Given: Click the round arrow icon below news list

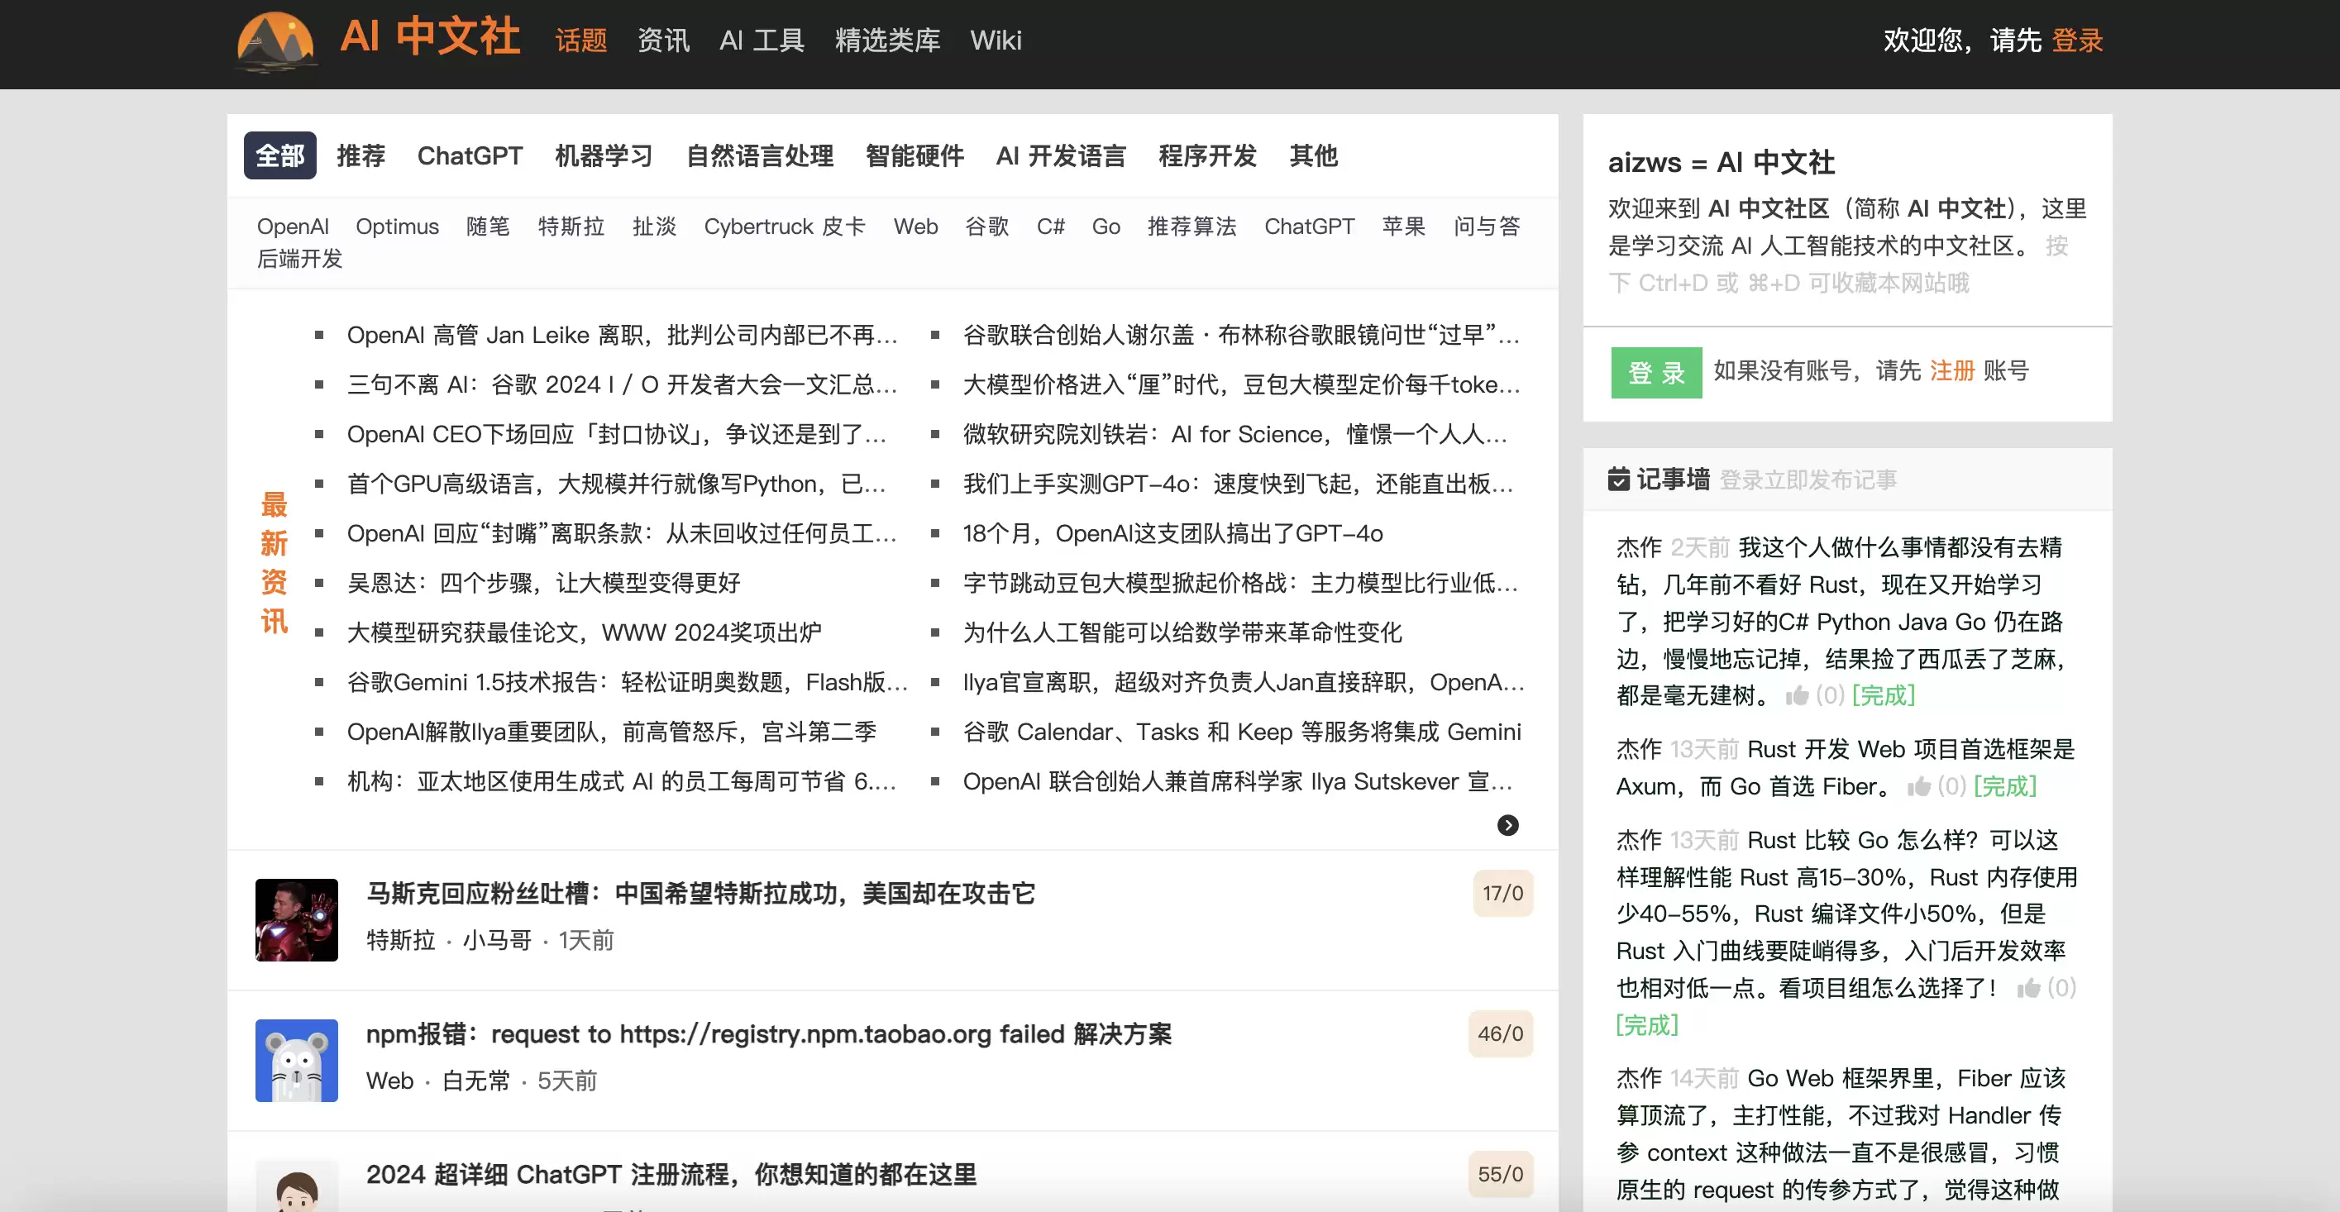Looking at the screenshot, I should (1508, 825).
